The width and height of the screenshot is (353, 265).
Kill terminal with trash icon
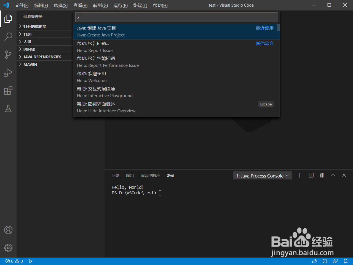[322, 175]
